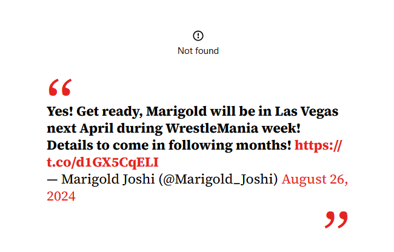This screenshot has height=252, width=394.
Task: Click the "Not found" message text
Action: click(198, 51)
